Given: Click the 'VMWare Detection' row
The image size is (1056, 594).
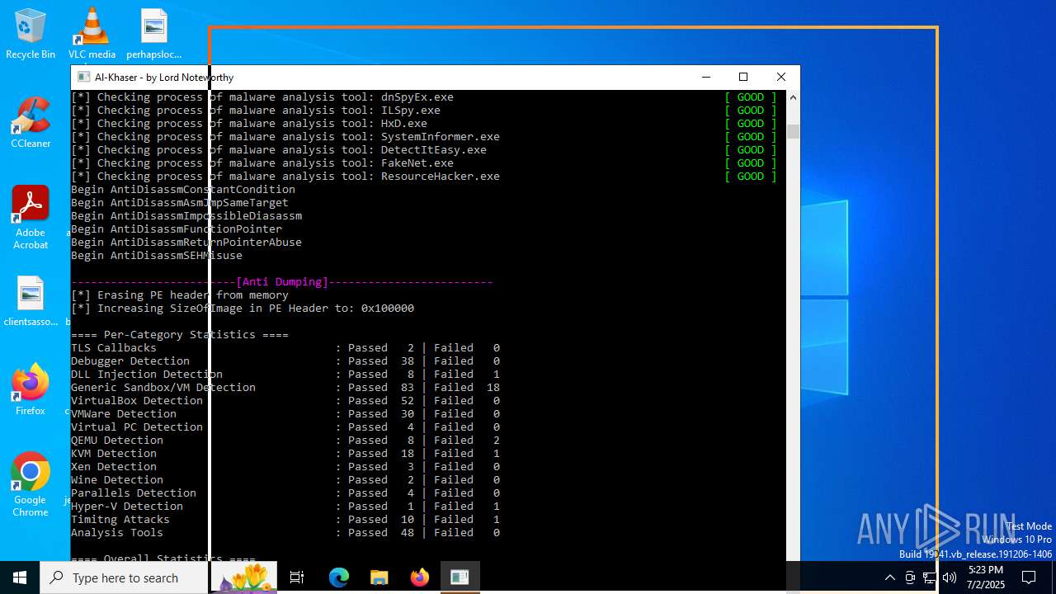Looking at the screenshot, I should [x=285, y=414].
